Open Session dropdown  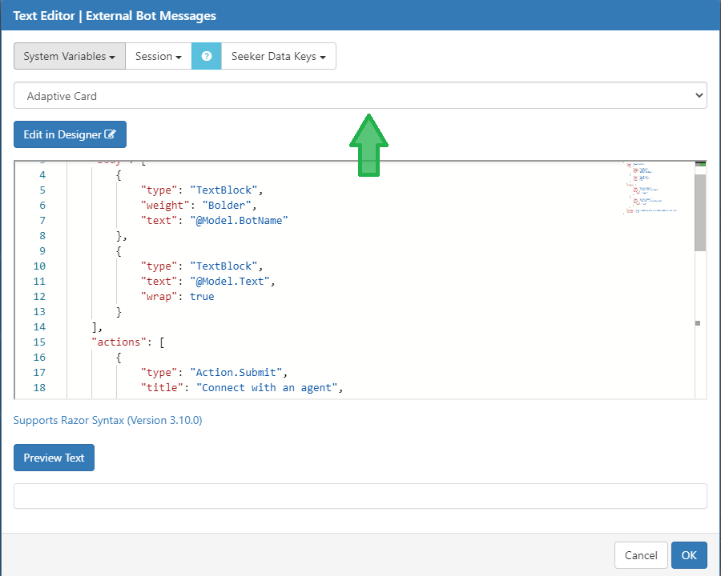tap(159, 56)
